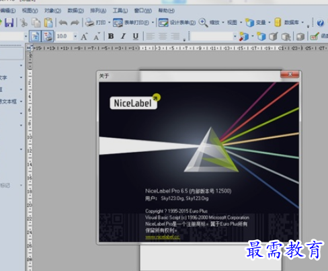Viewport: 328px width, 271px height.
Task: Open help with the blue question mark
Action: (x=320, y=23)
